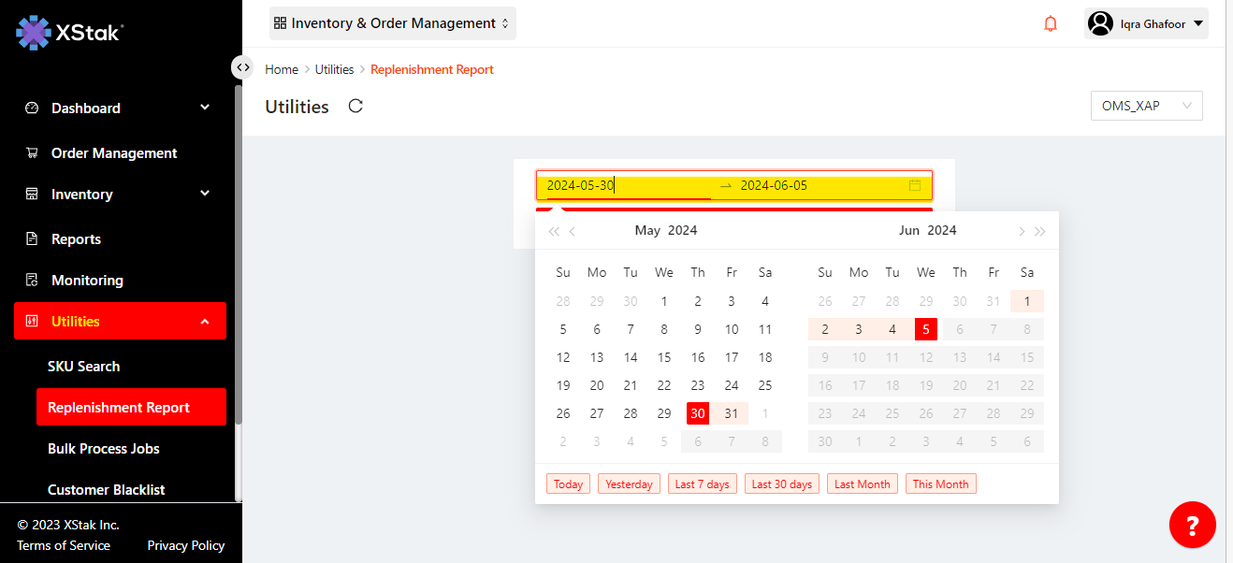Screen dimensions: 1233x563
Task: Open the OMS_XAP dropdown
Action: click(1146, 106)
